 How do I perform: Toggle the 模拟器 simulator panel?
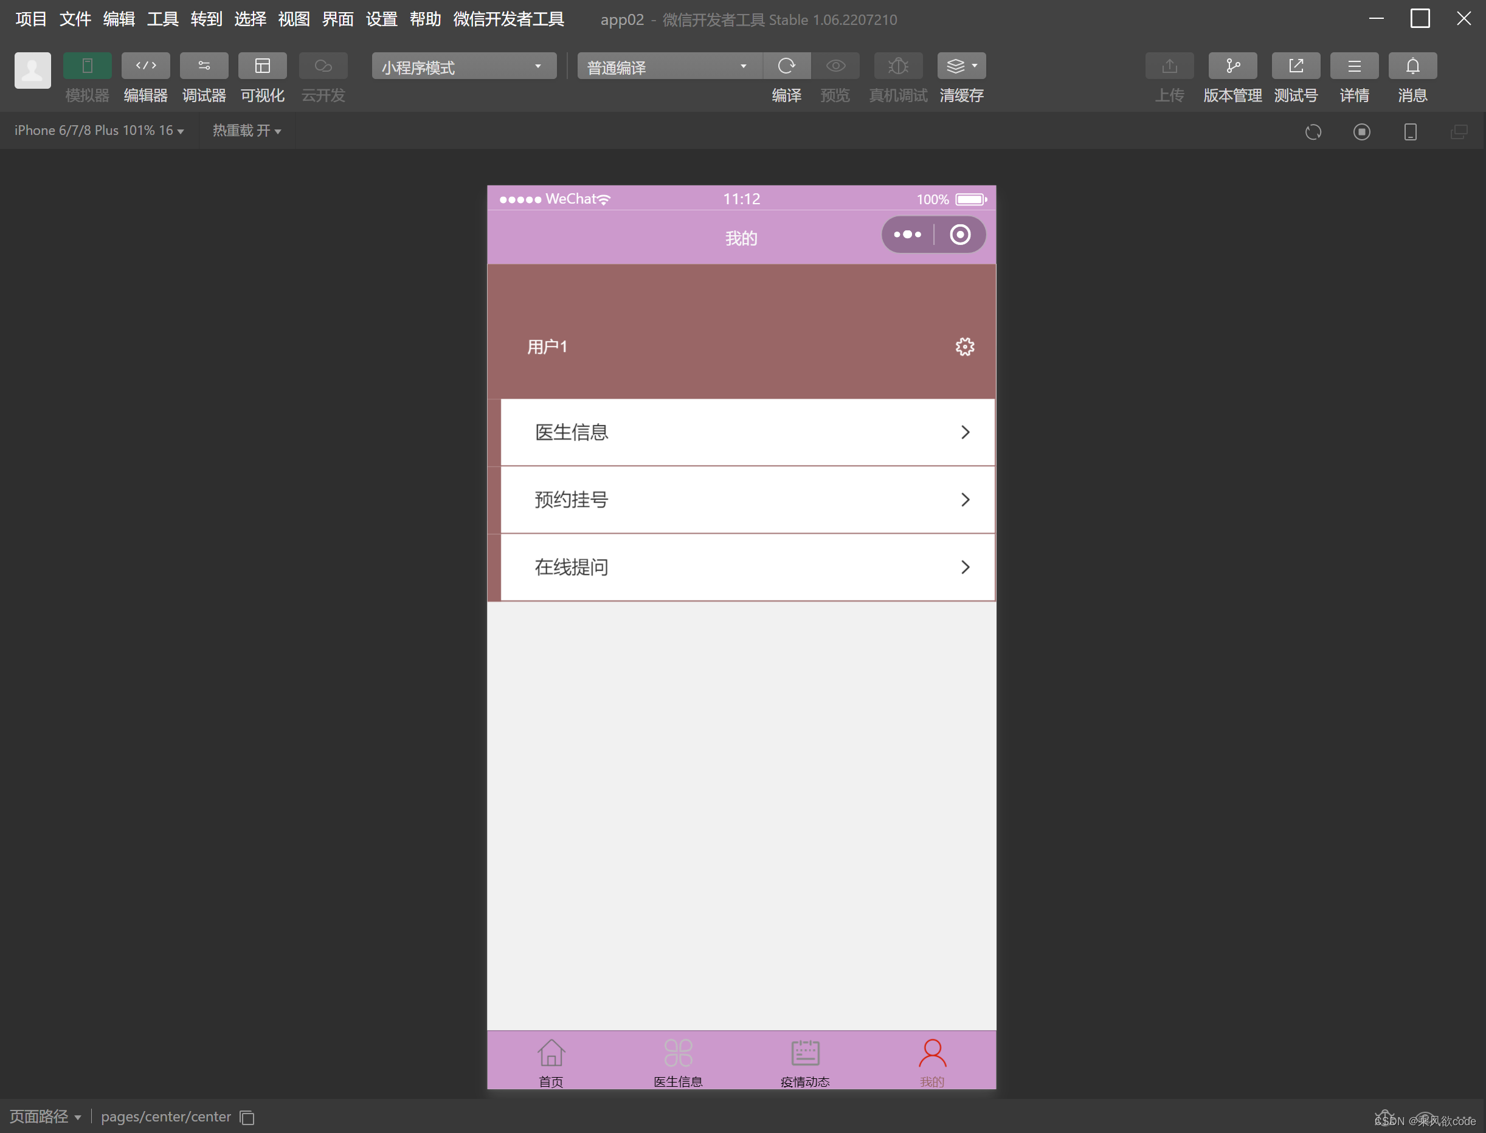pos(87,66)
